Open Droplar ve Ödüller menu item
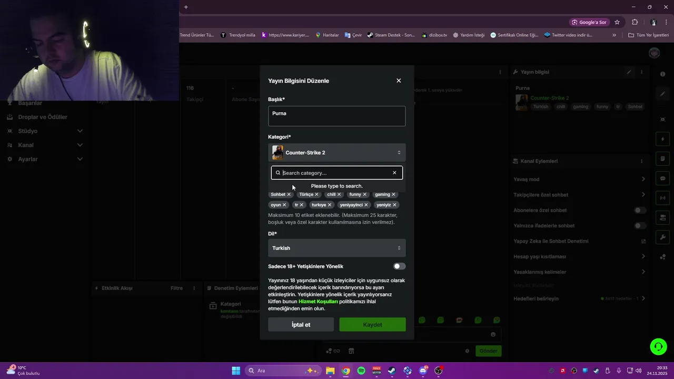Image resolution: width=674 pixels, height=379 pixels. 43,117
